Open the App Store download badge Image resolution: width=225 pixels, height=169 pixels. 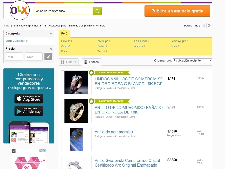28,98
